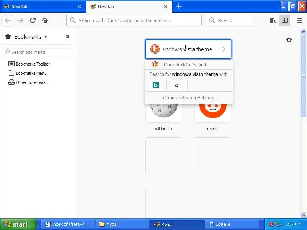Focus the Search bookmarks field
This screenshot has width=307, height=230.
coord(38,52)
